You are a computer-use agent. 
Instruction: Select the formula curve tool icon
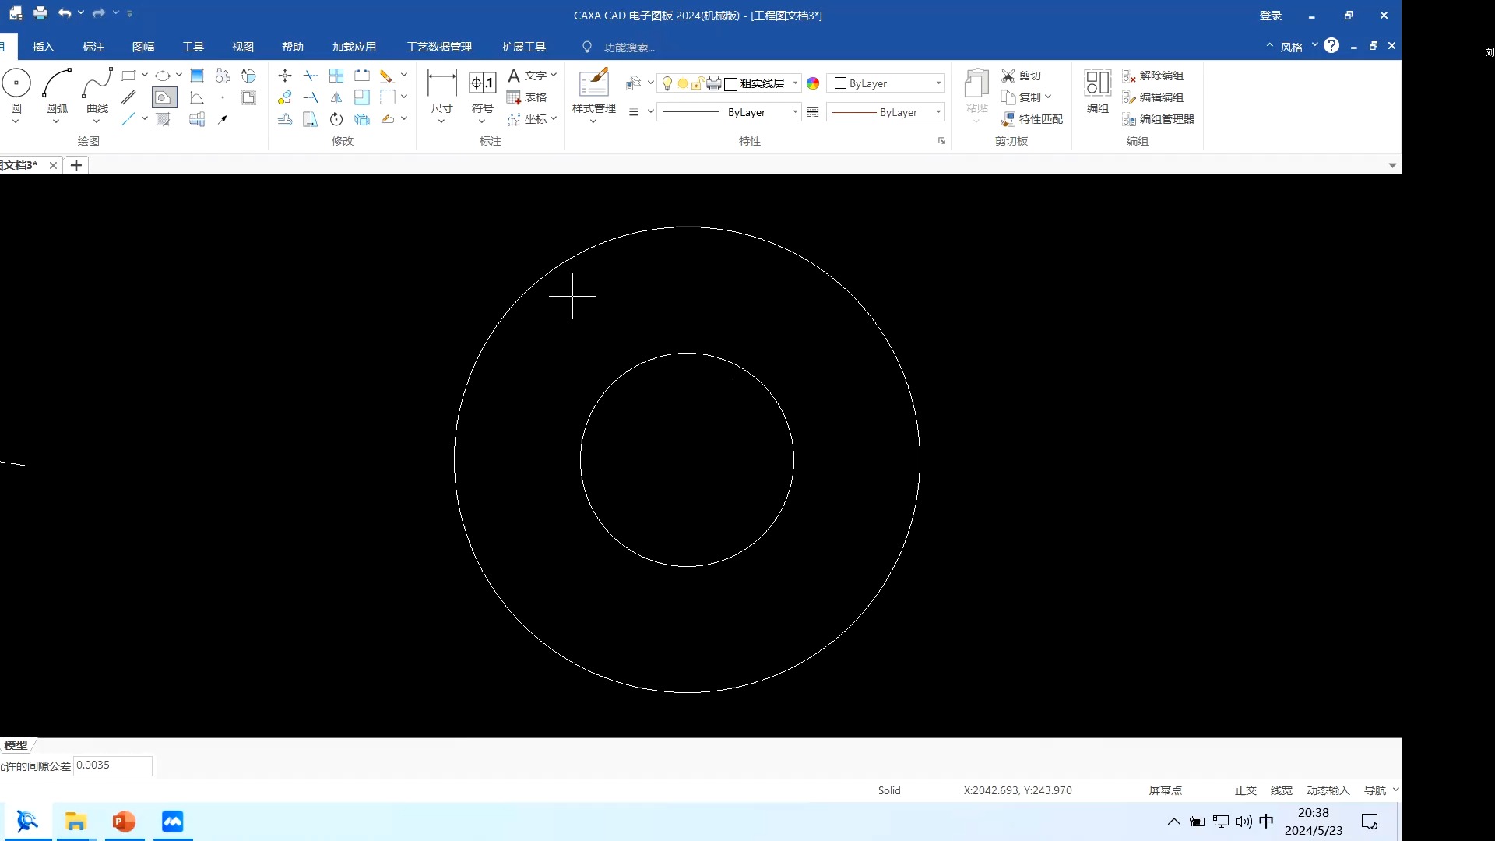point(197,97)
